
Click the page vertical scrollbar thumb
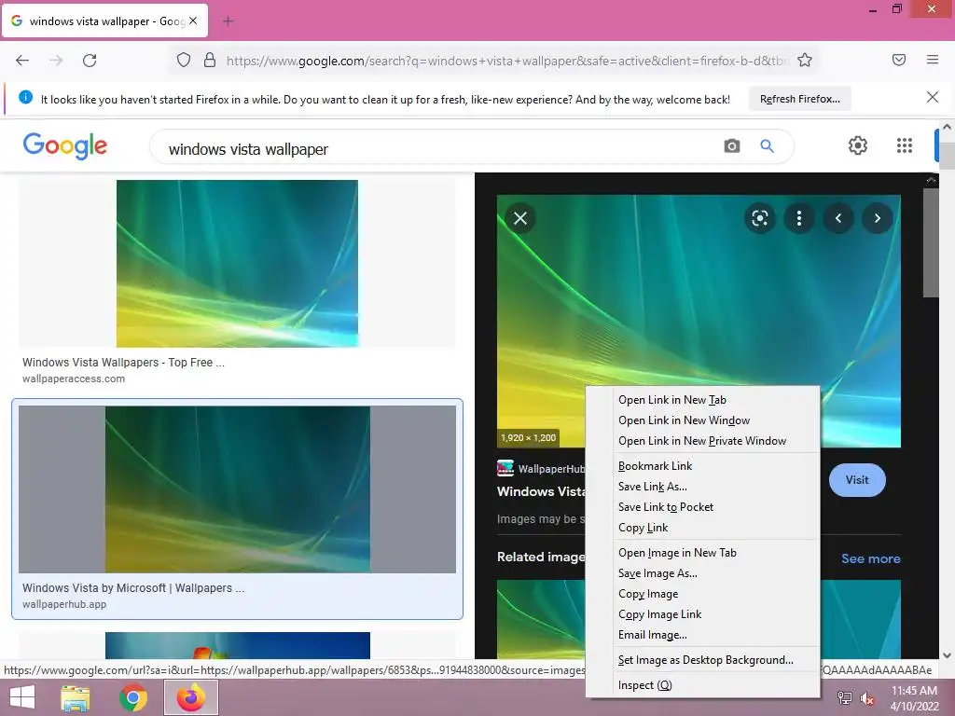coord(947,156)
